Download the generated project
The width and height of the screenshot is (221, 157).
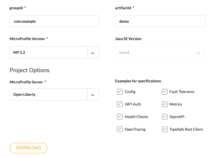click(x=28, y=148)
